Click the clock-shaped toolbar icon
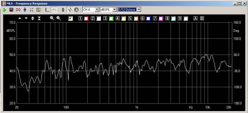 [x=76, y=10]
